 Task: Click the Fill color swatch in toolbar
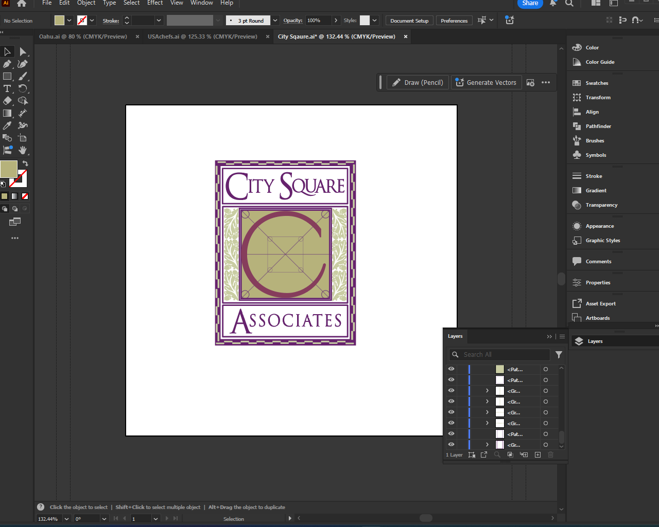8,169
